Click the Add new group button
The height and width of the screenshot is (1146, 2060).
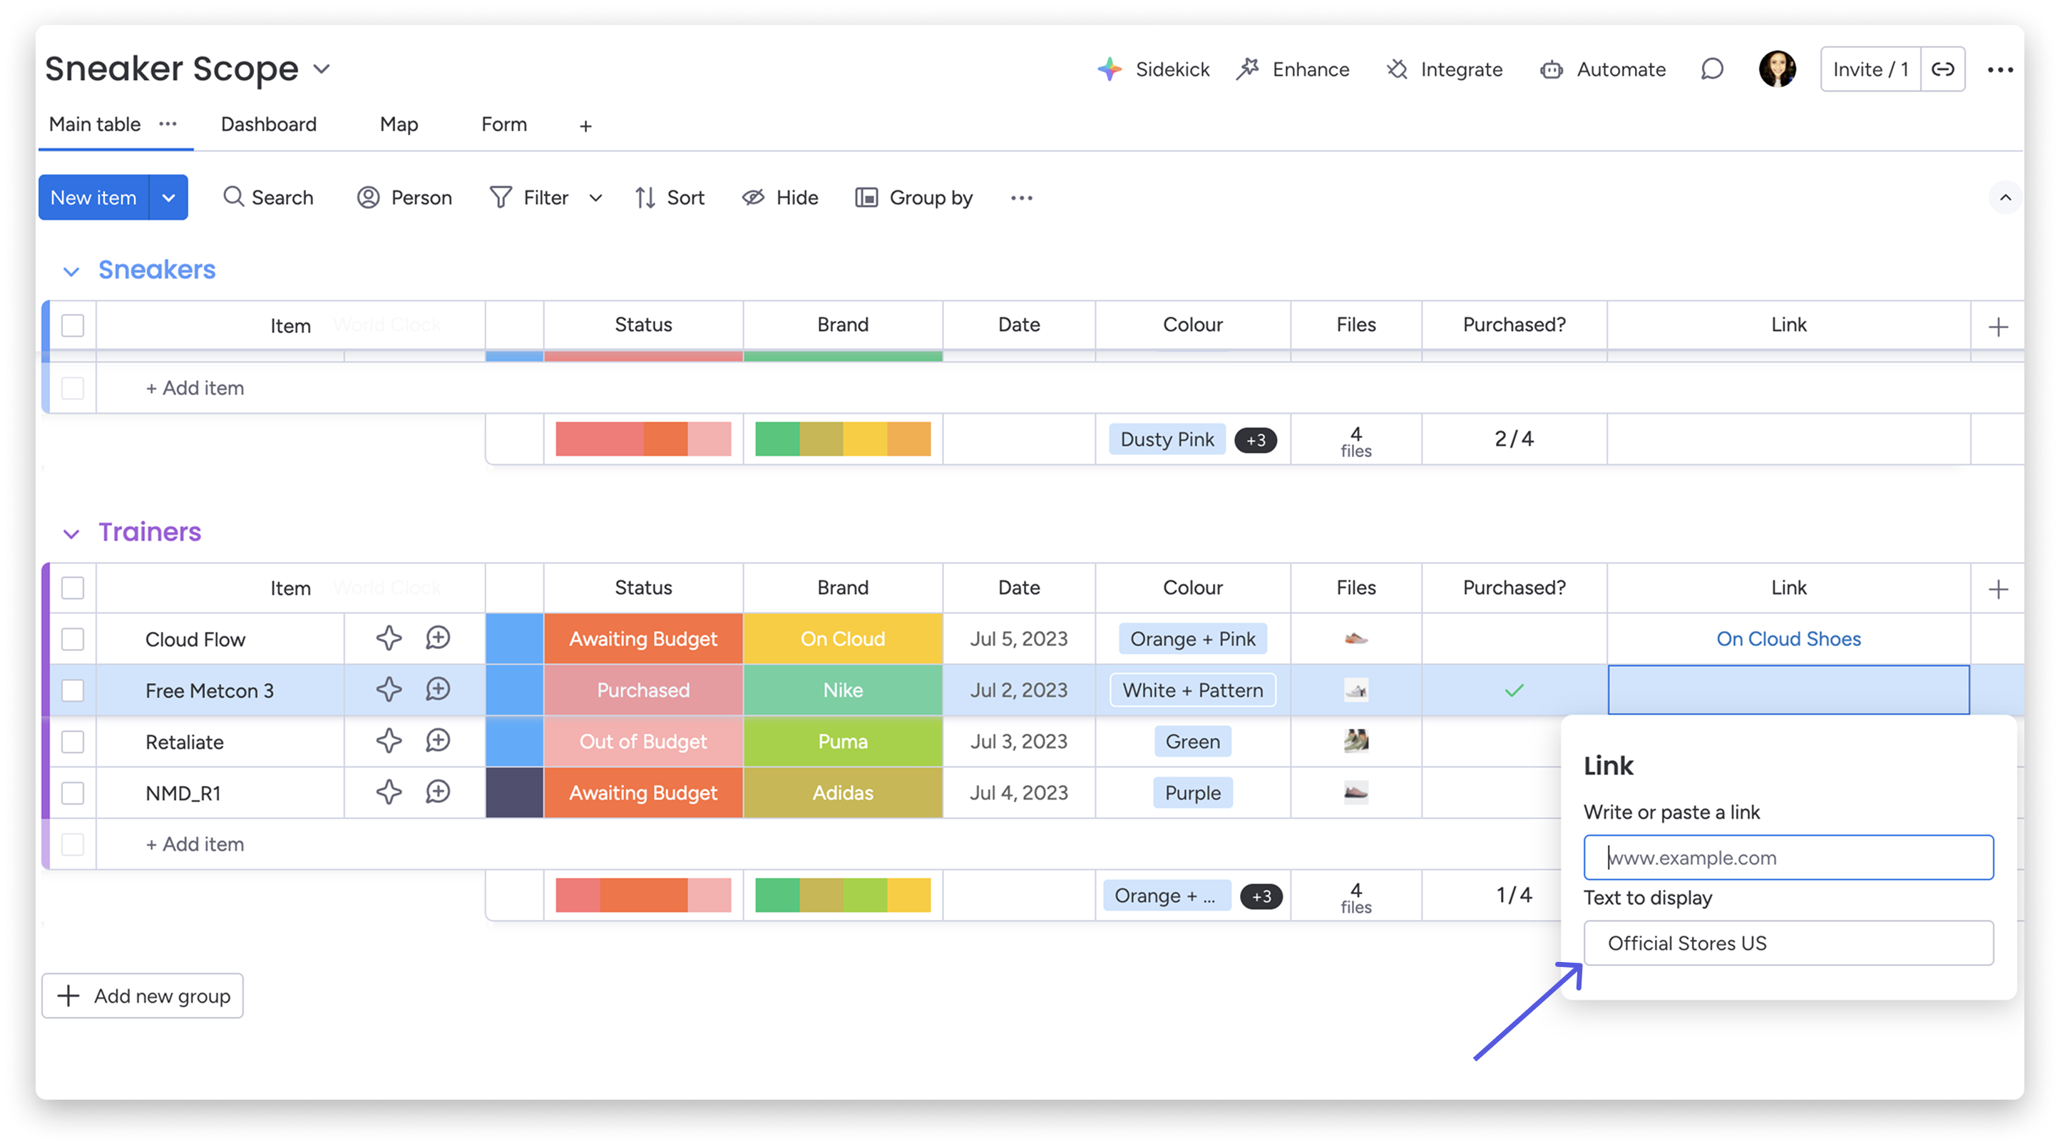(x=143, y=996)
